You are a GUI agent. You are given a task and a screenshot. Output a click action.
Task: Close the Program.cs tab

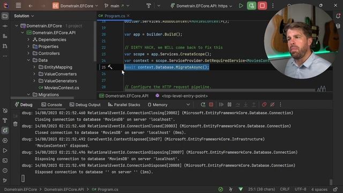pyautogui.click(x=128, y=16)
